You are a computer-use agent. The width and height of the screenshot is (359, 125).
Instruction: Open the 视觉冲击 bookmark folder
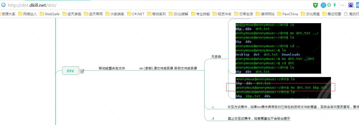click(222, 14)
